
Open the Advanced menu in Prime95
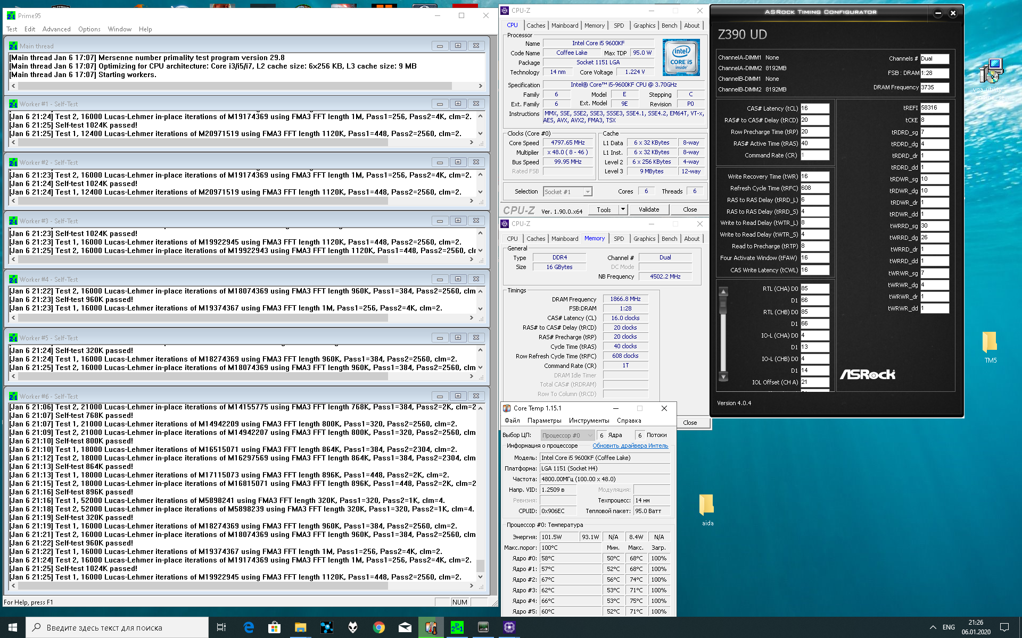56,29
